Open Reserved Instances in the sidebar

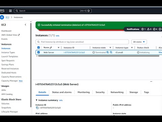tap(10, 69)
